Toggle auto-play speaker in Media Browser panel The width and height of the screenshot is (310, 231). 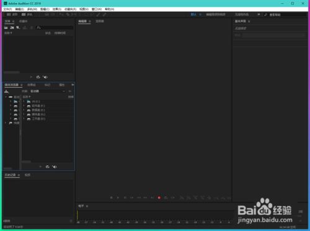55,167
